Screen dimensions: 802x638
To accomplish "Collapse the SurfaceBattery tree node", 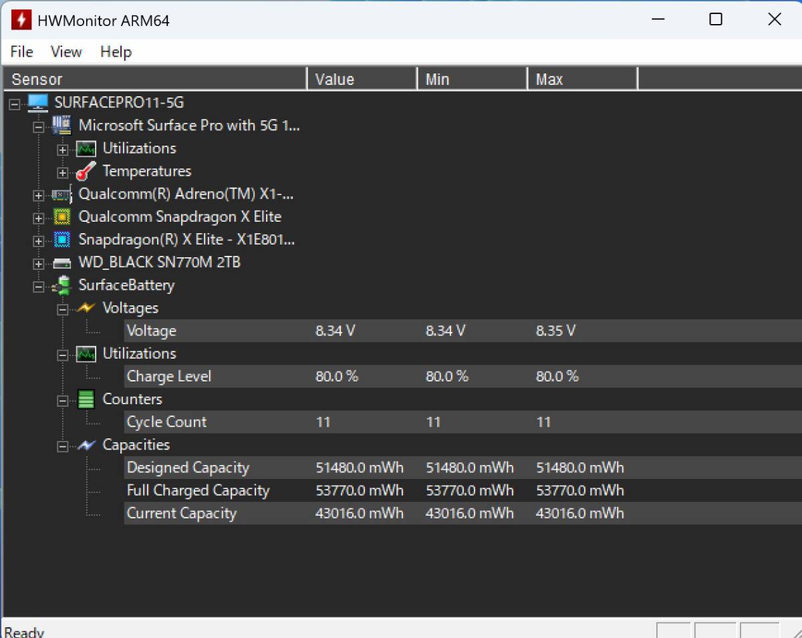I will tap(39, 287).
